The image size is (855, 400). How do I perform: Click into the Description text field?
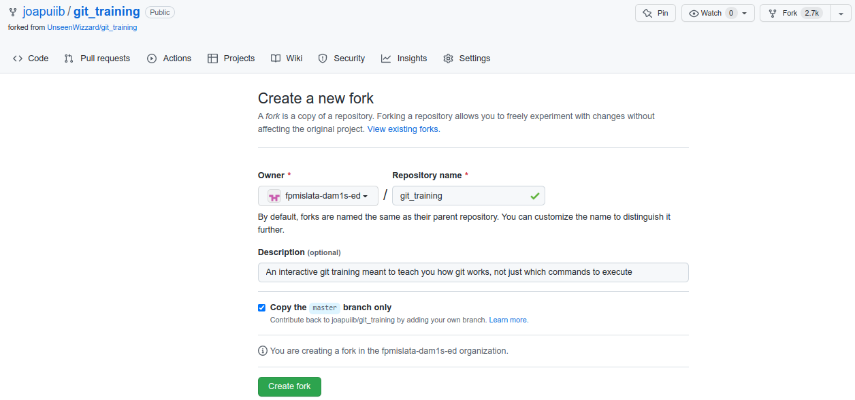pyautogui.click(x=473, y=272)
